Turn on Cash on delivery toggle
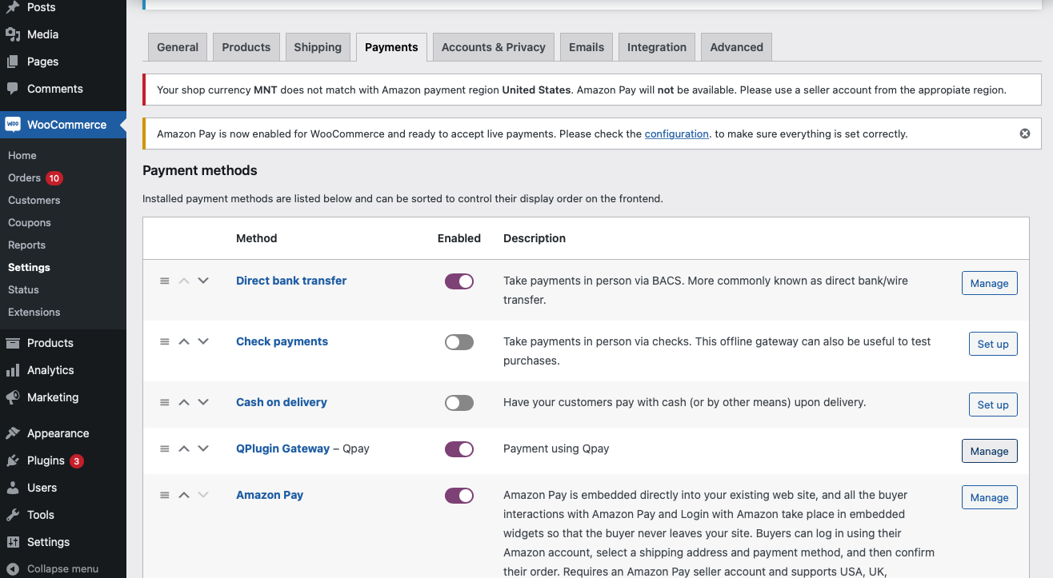This screenshot has height=578, width=1053. click(x=459, y=403)
